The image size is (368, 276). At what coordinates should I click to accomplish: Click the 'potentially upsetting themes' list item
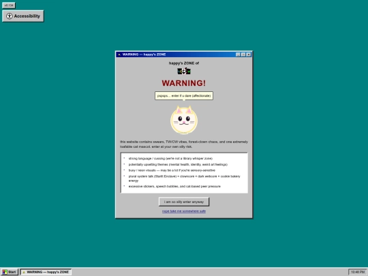(178, 164)
